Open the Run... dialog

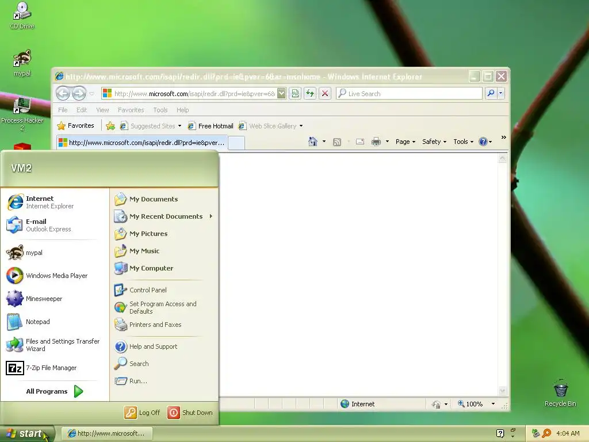point(164,381)
